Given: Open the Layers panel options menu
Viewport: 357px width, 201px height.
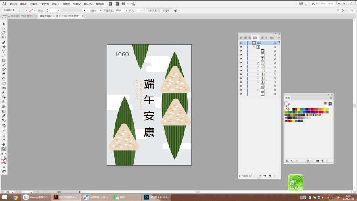Looking at the screenshot, I should click(x=278, y=37).
